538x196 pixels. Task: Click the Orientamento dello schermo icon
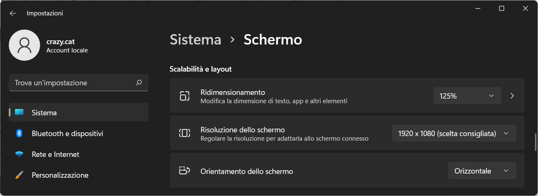pyautogui.click(x=185, y=170)
